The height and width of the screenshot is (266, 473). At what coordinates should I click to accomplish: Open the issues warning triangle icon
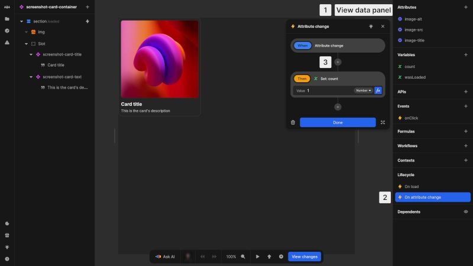(x=7, y=43)
